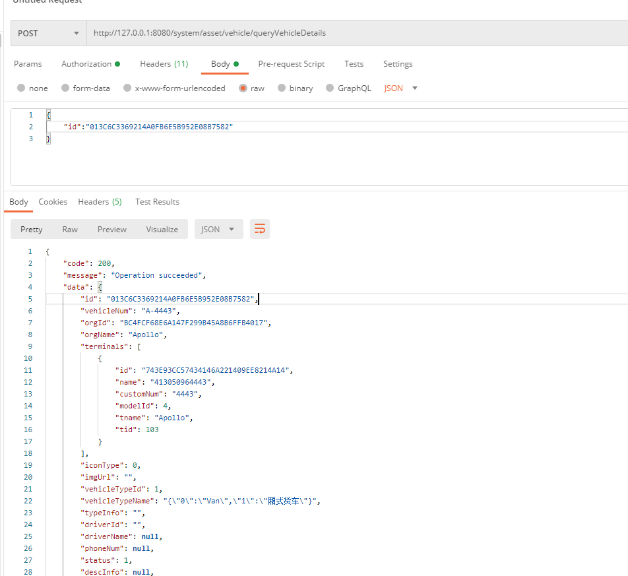The image size is (628, 576).
Task: Click the Visualize response button
Action: 162,229
